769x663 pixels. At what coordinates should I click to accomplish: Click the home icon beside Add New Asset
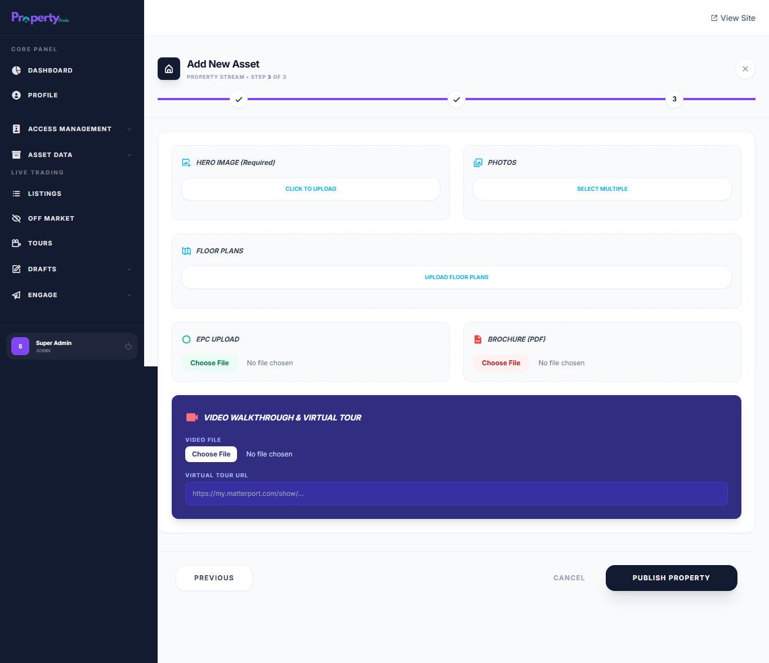pyautogui.click(x=169, y=69)
